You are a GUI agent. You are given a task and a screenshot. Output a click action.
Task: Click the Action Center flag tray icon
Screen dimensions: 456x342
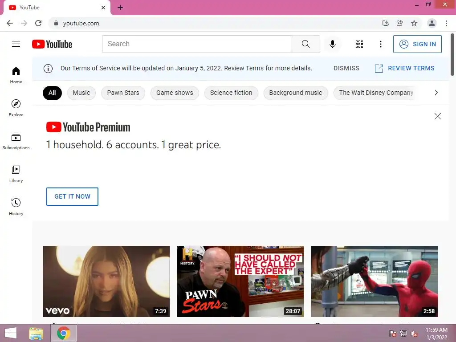(392, 334)
